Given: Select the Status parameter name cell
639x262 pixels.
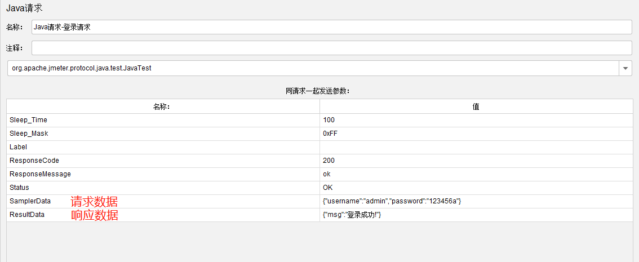Looking at the screenshot, I should [x=163, y=188].
